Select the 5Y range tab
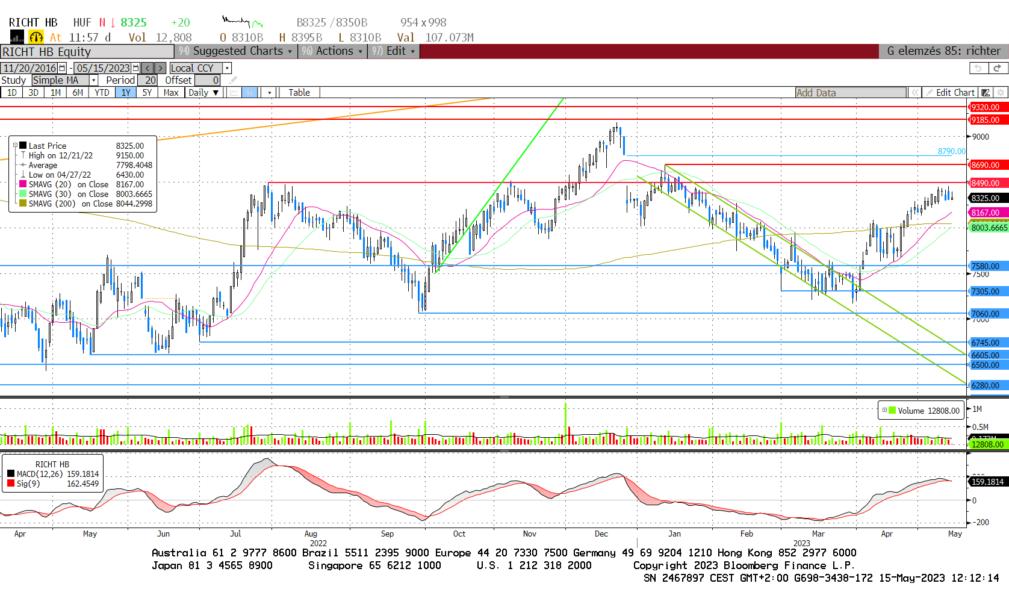The width and height of the screenshot is (1009, 604). pyautogui.click(x=147, y=92)
